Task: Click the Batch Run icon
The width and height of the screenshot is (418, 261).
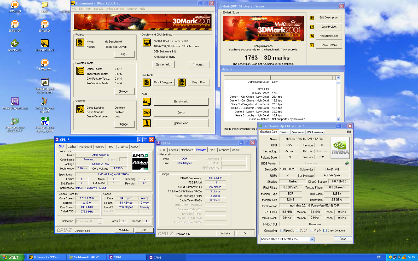Action: click(x=182, y=82)
